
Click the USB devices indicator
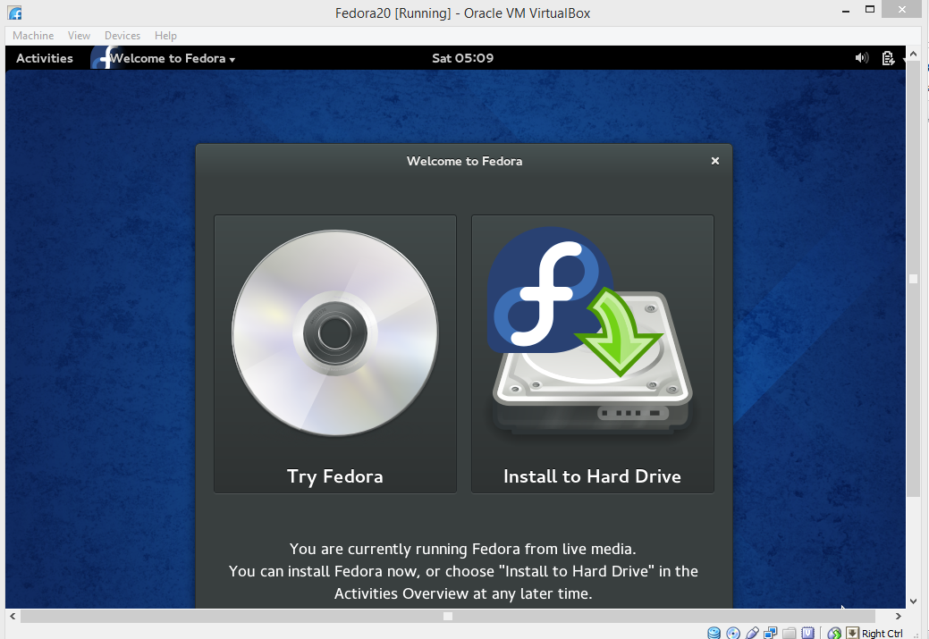click(753, 633)
